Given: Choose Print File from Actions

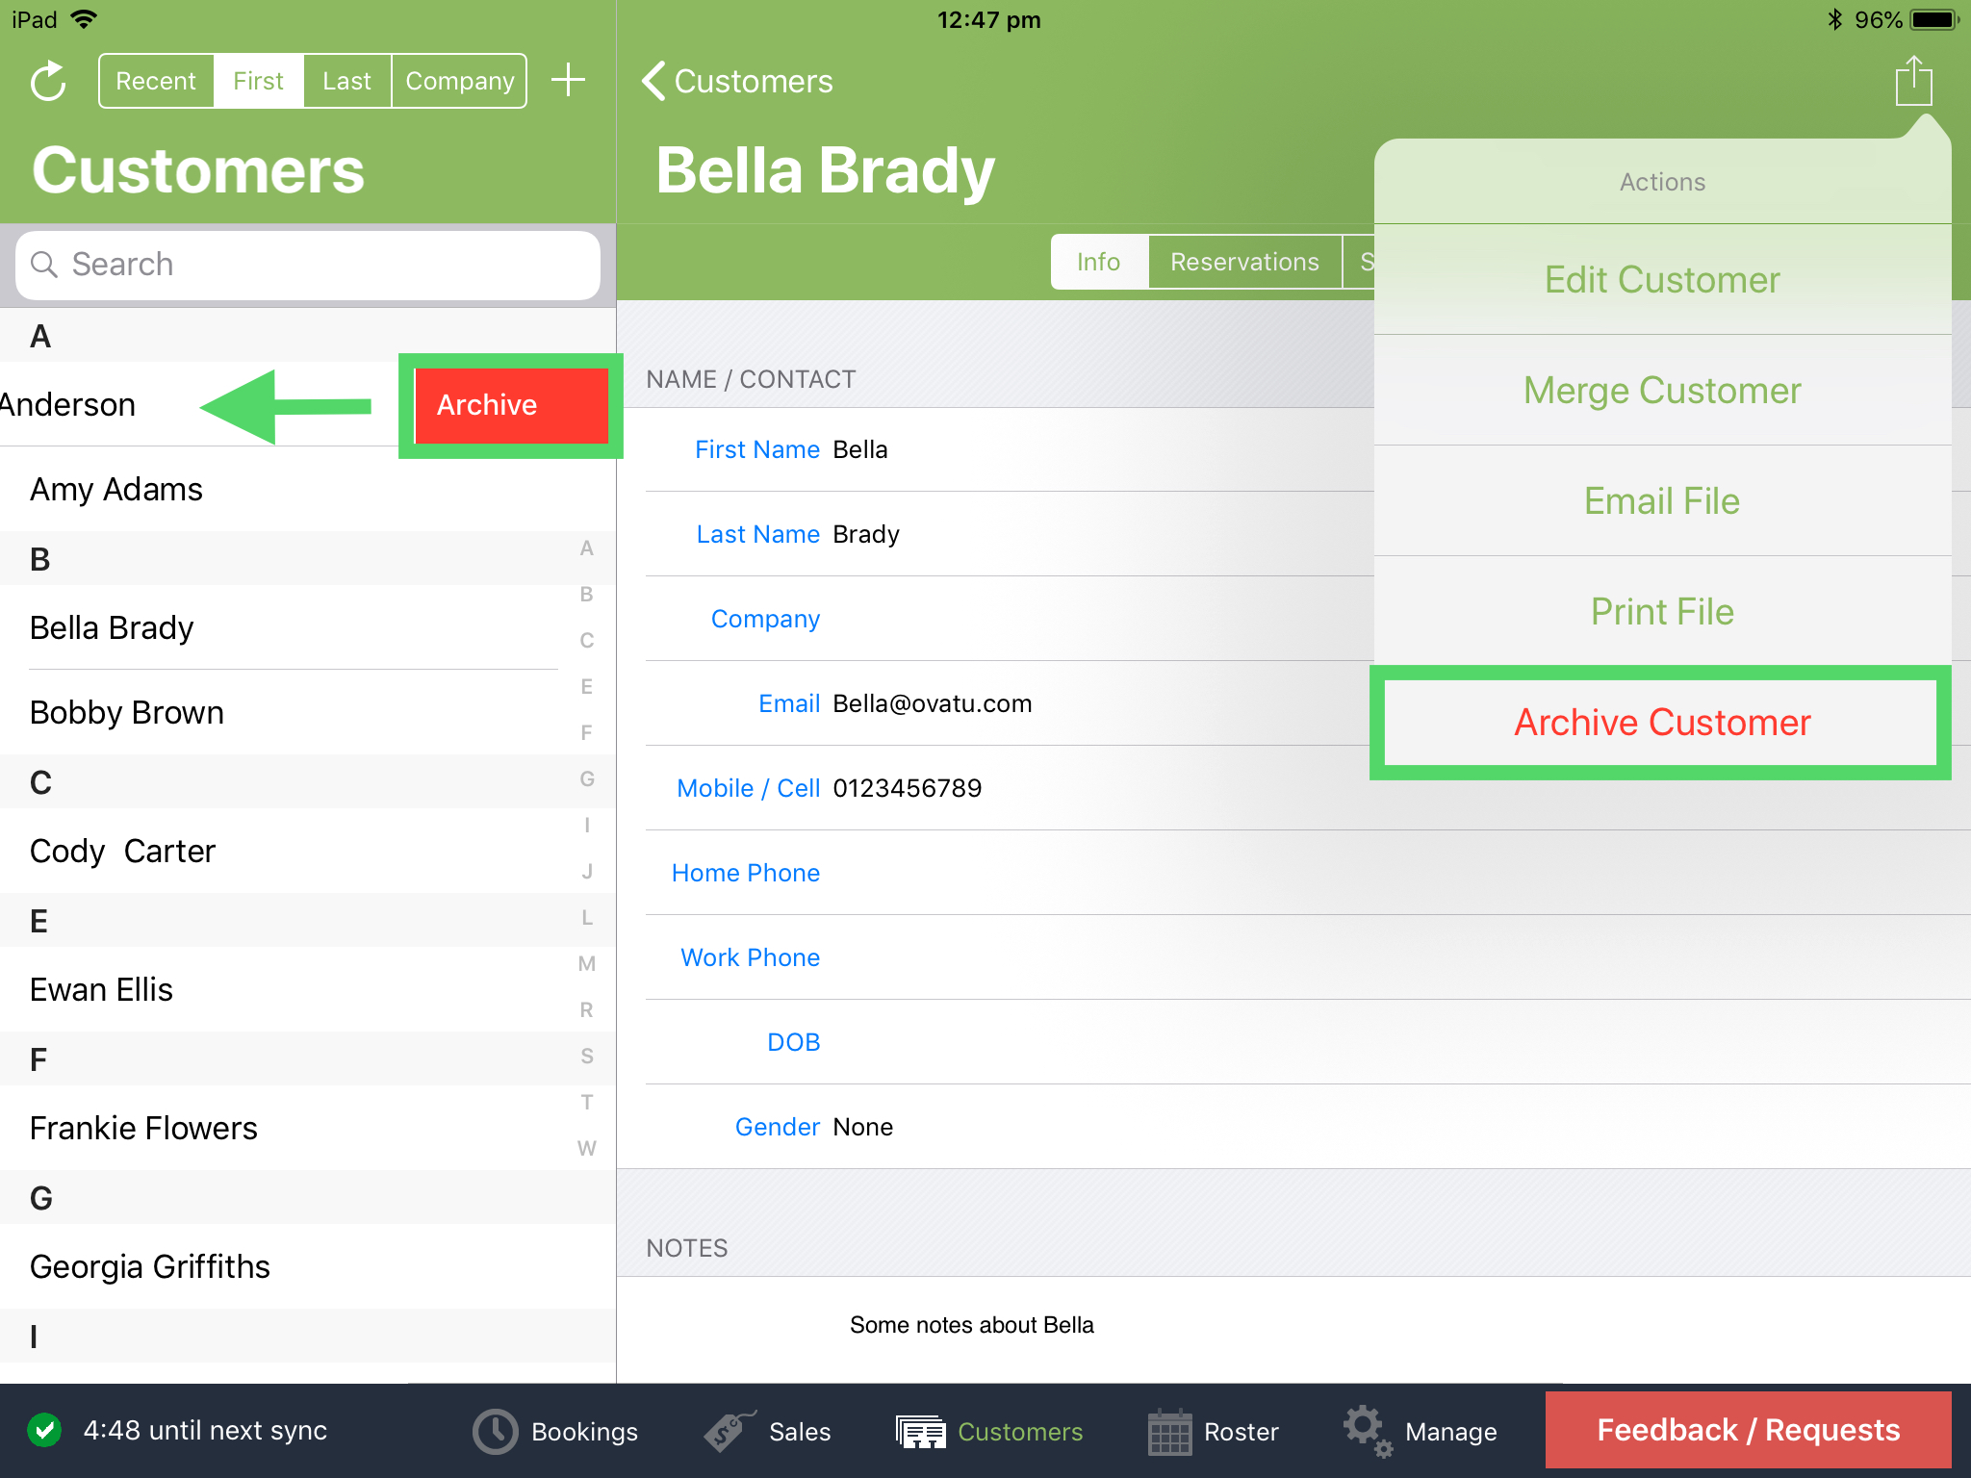Looking at the screenshot, I should pos(1662,612).
